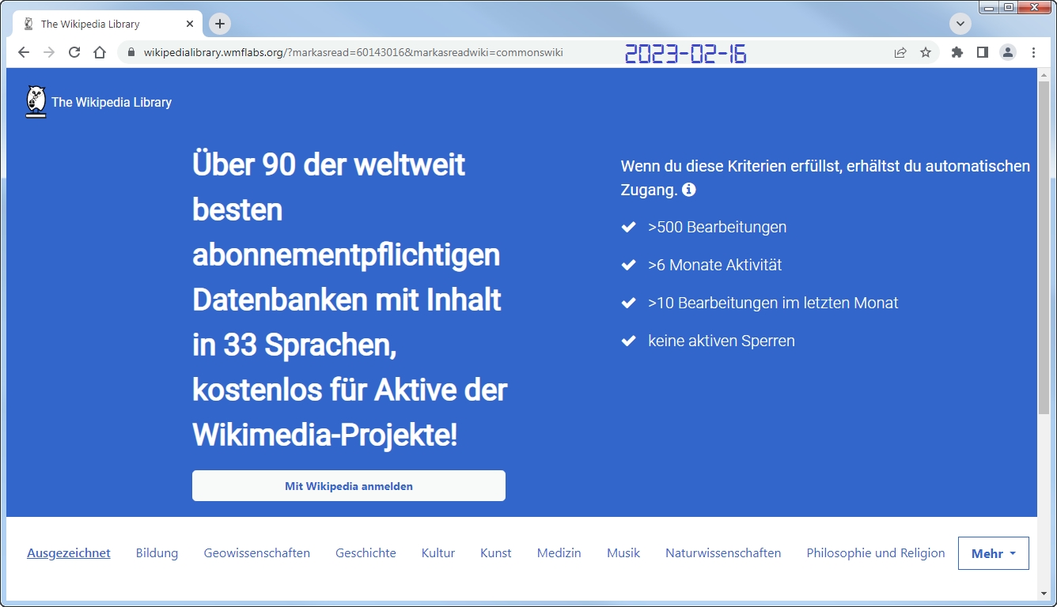Image resolution: width=1057 pixels, height=607 pixels.
Task: Click the '>6 Monate Aktivität' text
Action: tap(714, 266)
